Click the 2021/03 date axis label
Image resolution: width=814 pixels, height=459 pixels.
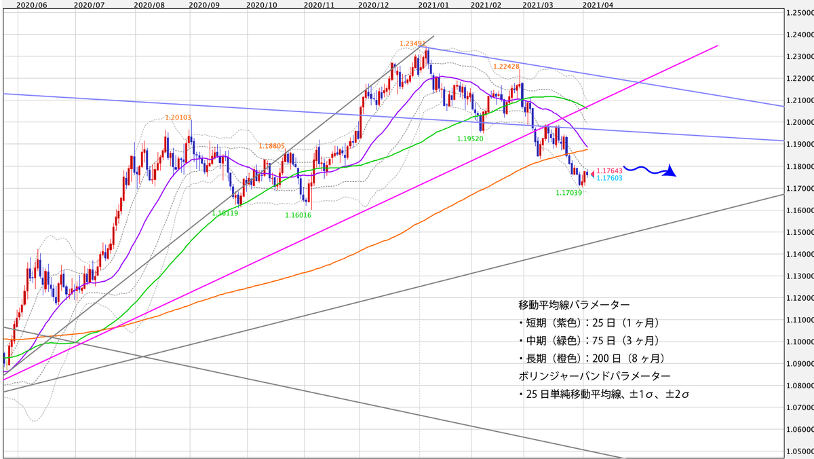539,4
